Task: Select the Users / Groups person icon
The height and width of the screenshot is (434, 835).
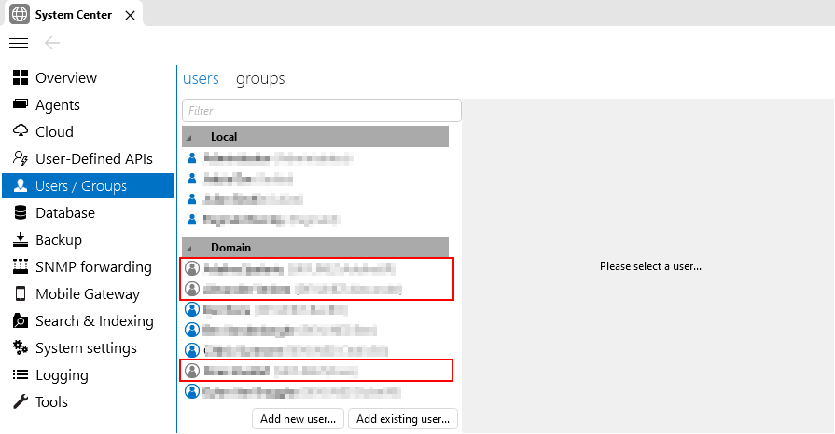Action: 21,185
